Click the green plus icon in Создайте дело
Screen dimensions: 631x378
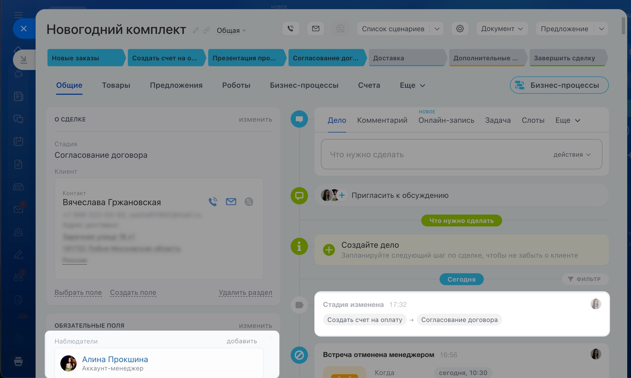329,250
